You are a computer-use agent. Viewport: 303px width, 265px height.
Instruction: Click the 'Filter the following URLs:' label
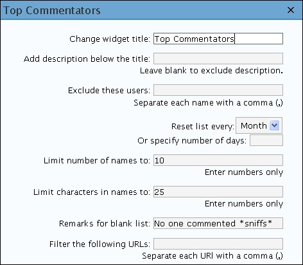point(100,244)
